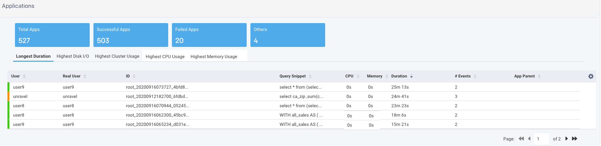Go to next page arrow icon
Screen dimensions: 601x146
[x=567, y=139]
